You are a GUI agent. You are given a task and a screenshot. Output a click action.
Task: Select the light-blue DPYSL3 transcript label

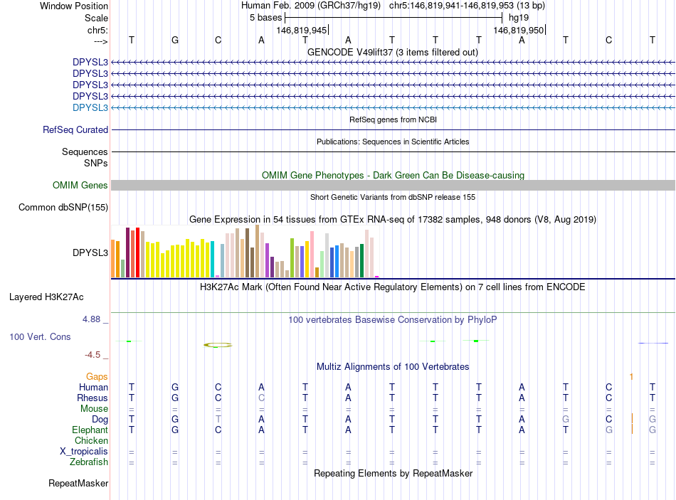[x=90, y=107]
